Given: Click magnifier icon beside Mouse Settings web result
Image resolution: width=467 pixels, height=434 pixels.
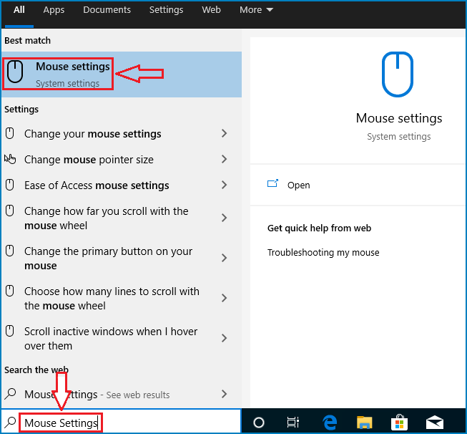Looking at the screenshot, I should point(11,394).
